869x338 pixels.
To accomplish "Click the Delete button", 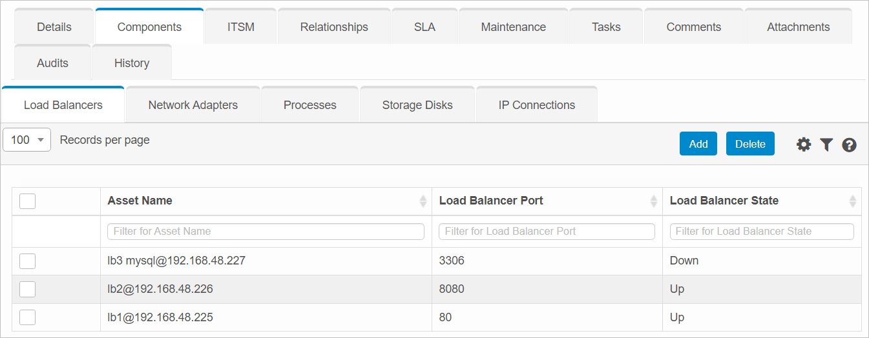I will click(x=750, y=144).
